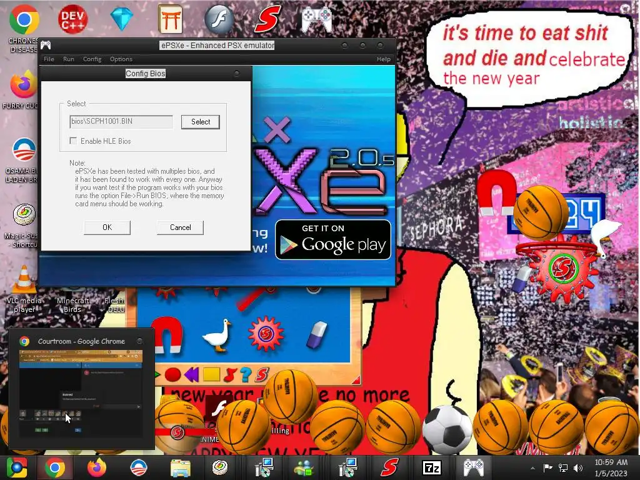Open the Flash player desktop icon

(219, 19)
